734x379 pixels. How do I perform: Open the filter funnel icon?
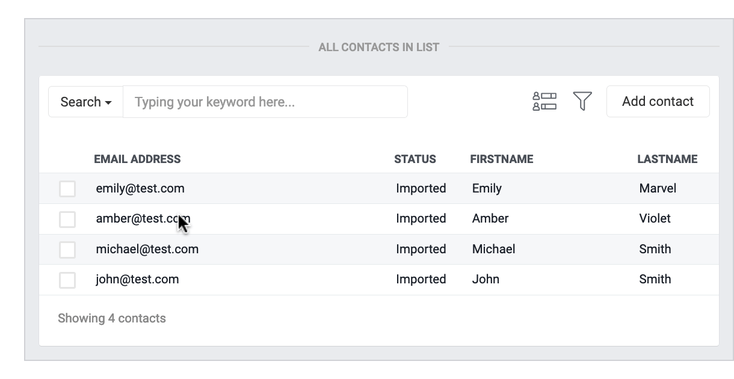click(x=582, y=102)
